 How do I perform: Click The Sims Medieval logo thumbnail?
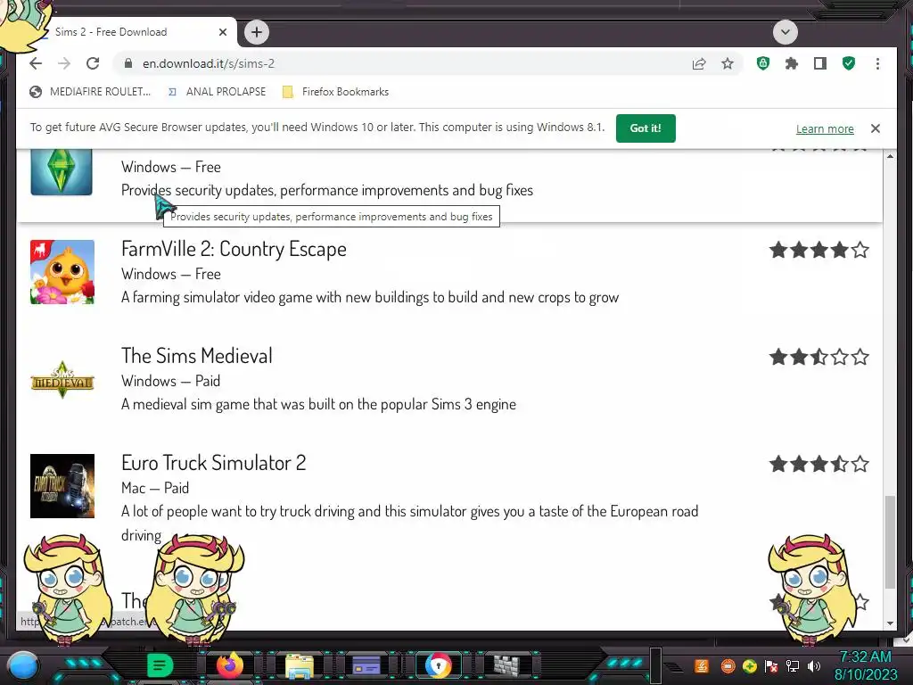pyautogui.click(x=62, y=379)
